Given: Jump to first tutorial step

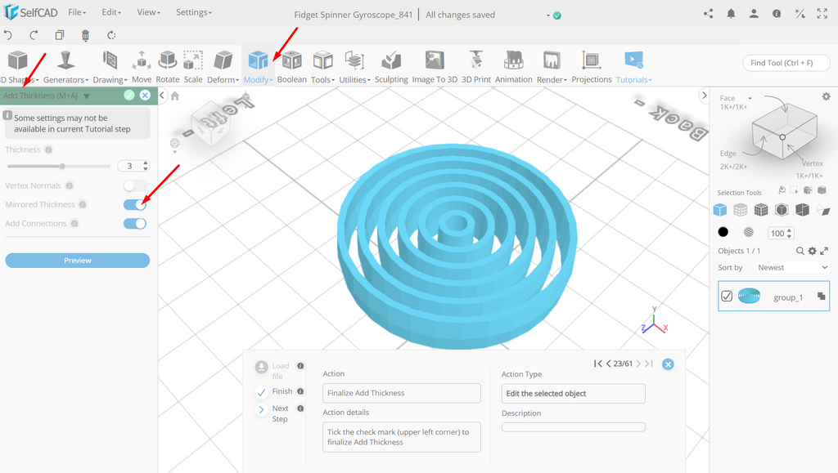Looking at the screenshot, I should click(598, 364).
